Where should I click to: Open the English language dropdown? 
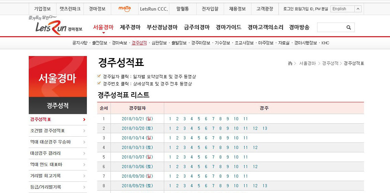coord(346,9)
